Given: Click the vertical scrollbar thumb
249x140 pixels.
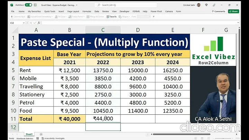Looking at the screenshot, I should (x=239, y=59).
